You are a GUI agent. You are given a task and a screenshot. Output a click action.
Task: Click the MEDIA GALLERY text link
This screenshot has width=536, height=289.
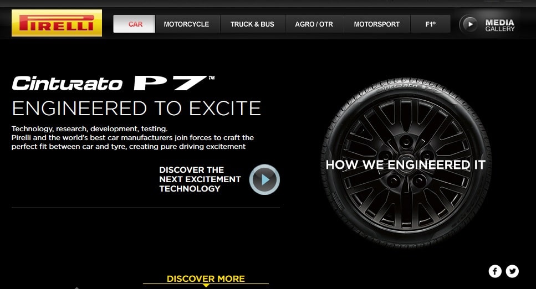(x=500, y=25)
